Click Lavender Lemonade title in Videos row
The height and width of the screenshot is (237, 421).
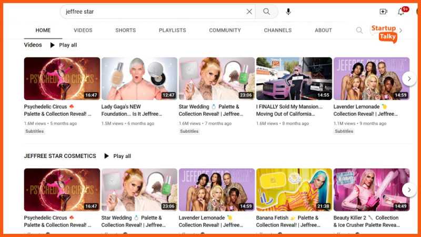click(365, 110)
